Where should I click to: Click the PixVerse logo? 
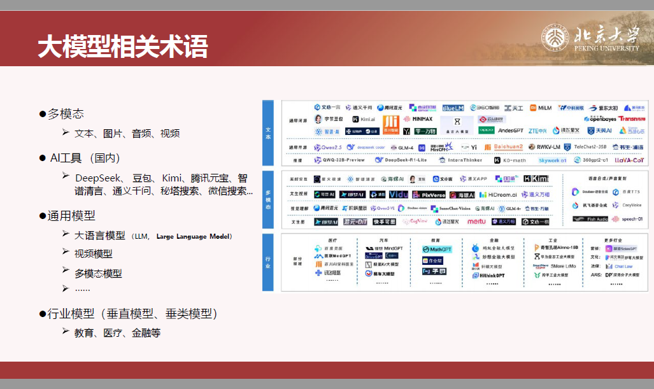click(x=429, y=195)
